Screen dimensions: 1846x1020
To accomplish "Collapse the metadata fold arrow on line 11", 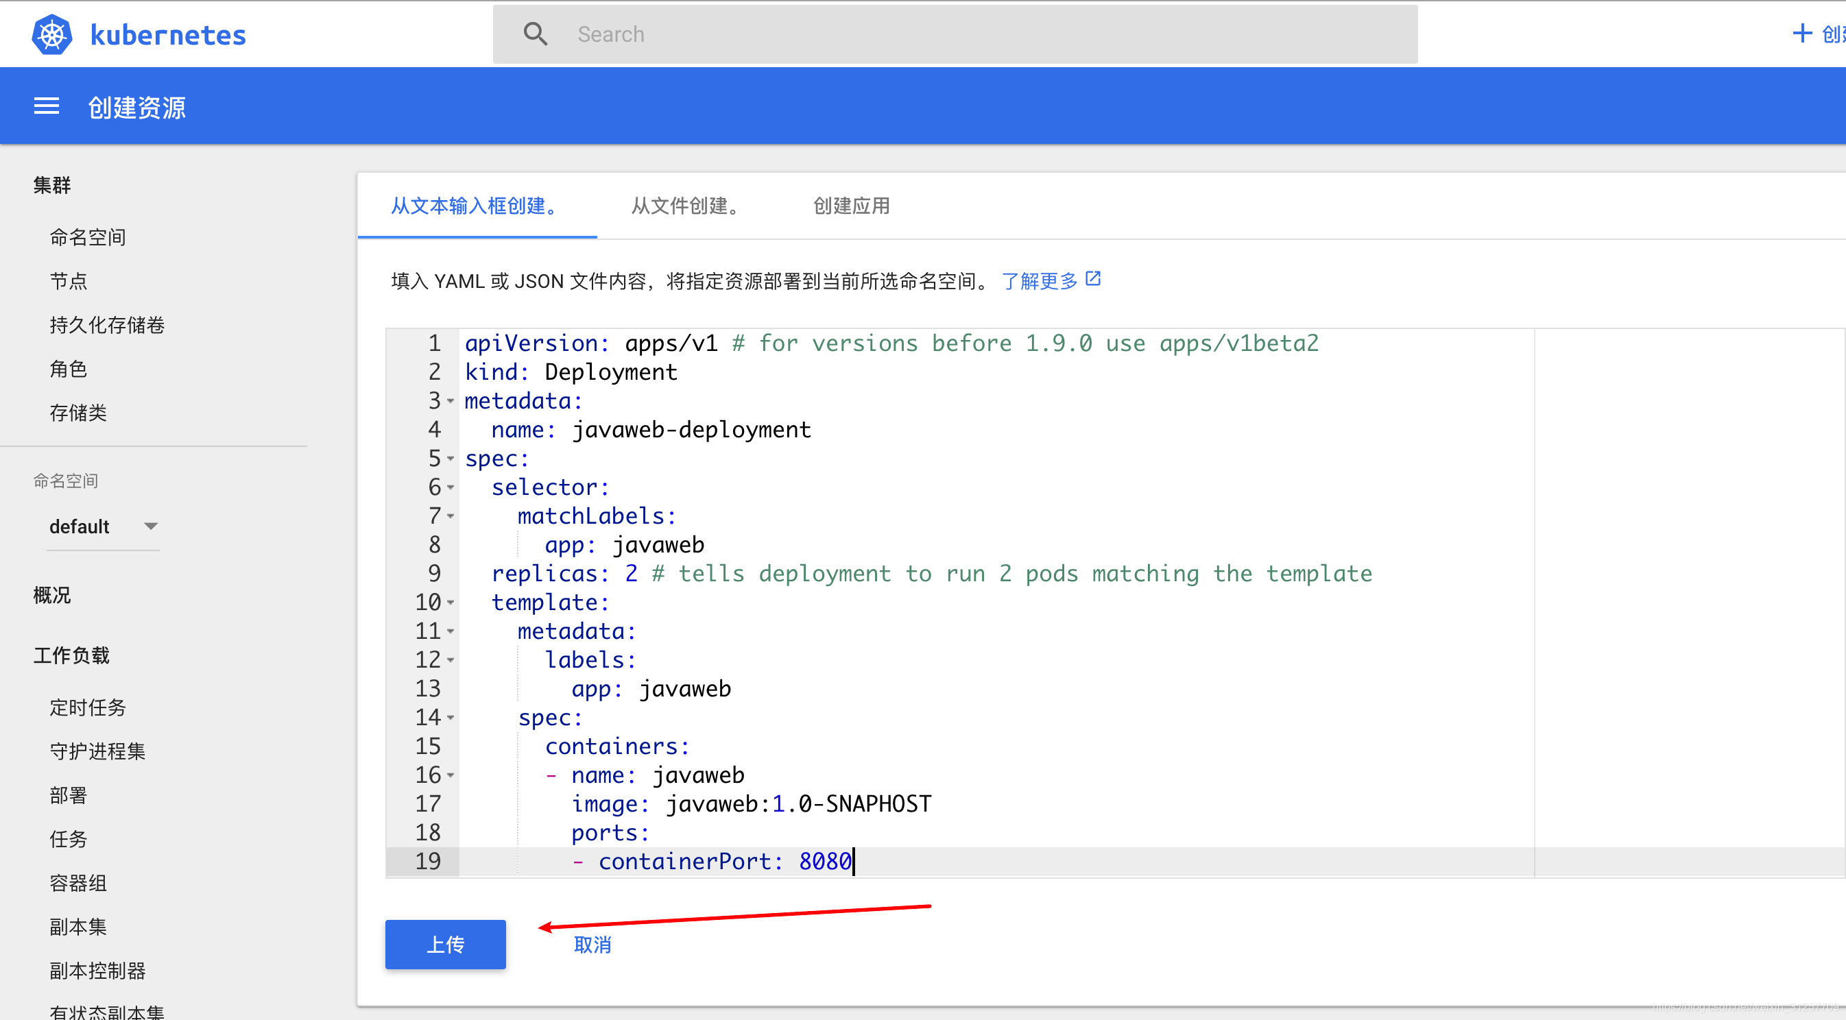I will click(x=451, y=631).
